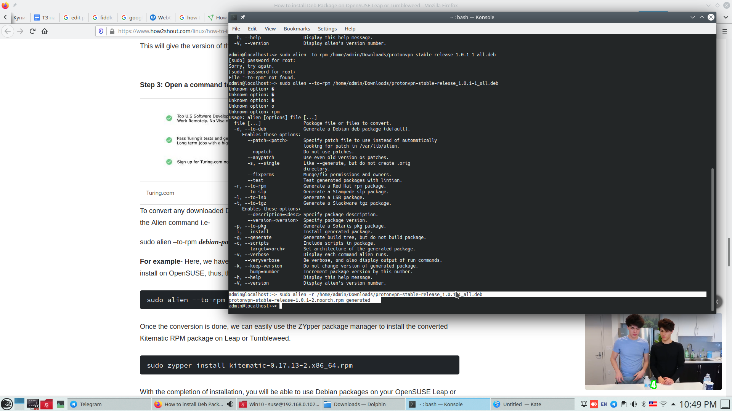Open notifications bell in system tray

coord(584,404)
